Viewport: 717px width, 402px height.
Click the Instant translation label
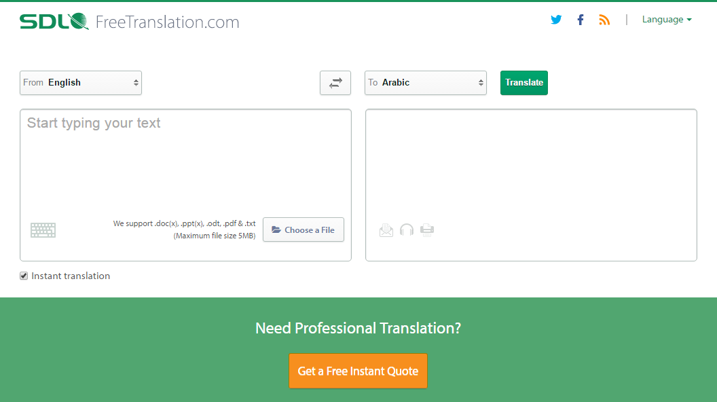tap(71, 276)
